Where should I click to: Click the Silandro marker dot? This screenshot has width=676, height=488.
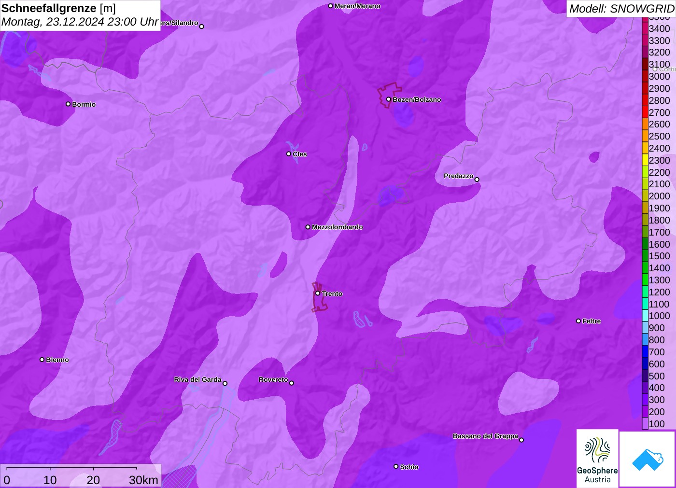point(202,27)
